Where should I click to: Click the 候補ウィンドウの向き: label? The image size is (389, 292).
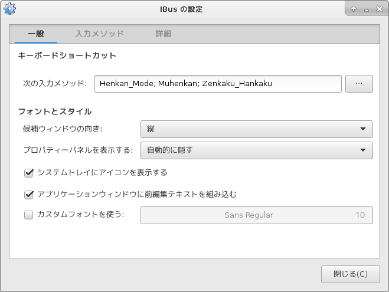click(63, 129)
